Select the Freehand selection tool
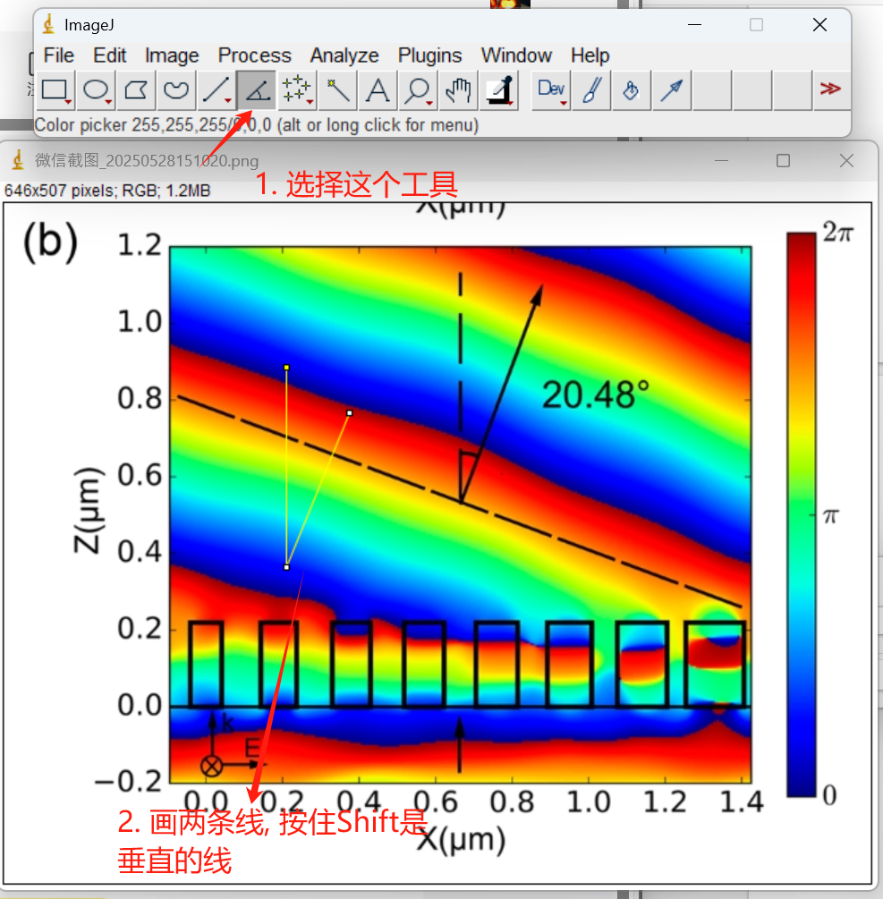Screen dimensions: 883x899 click(x=176, y=90)
